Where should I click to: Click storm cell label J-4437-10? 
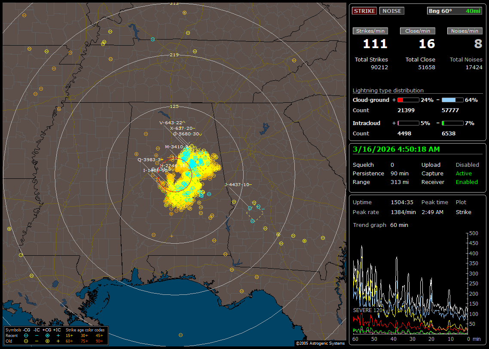click(237, 185)
